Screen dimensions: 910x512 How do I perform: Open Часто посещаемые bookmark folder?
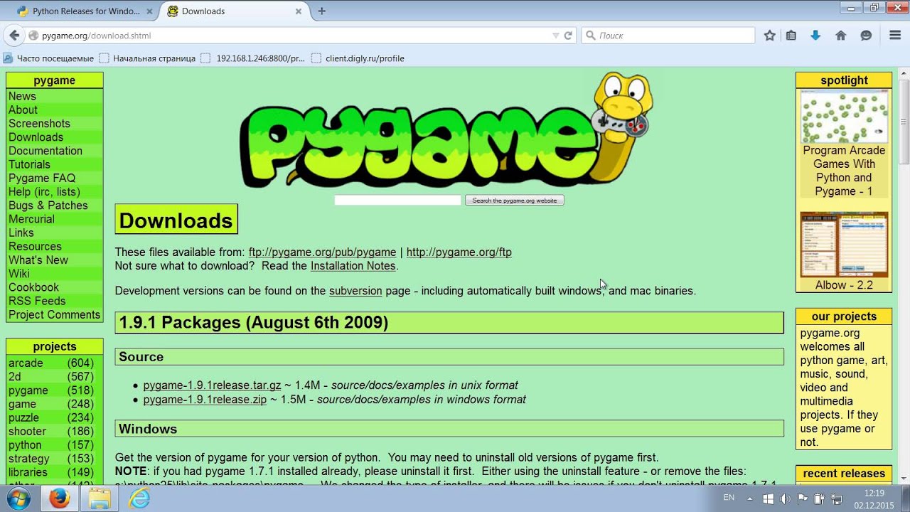click(48, 58)
